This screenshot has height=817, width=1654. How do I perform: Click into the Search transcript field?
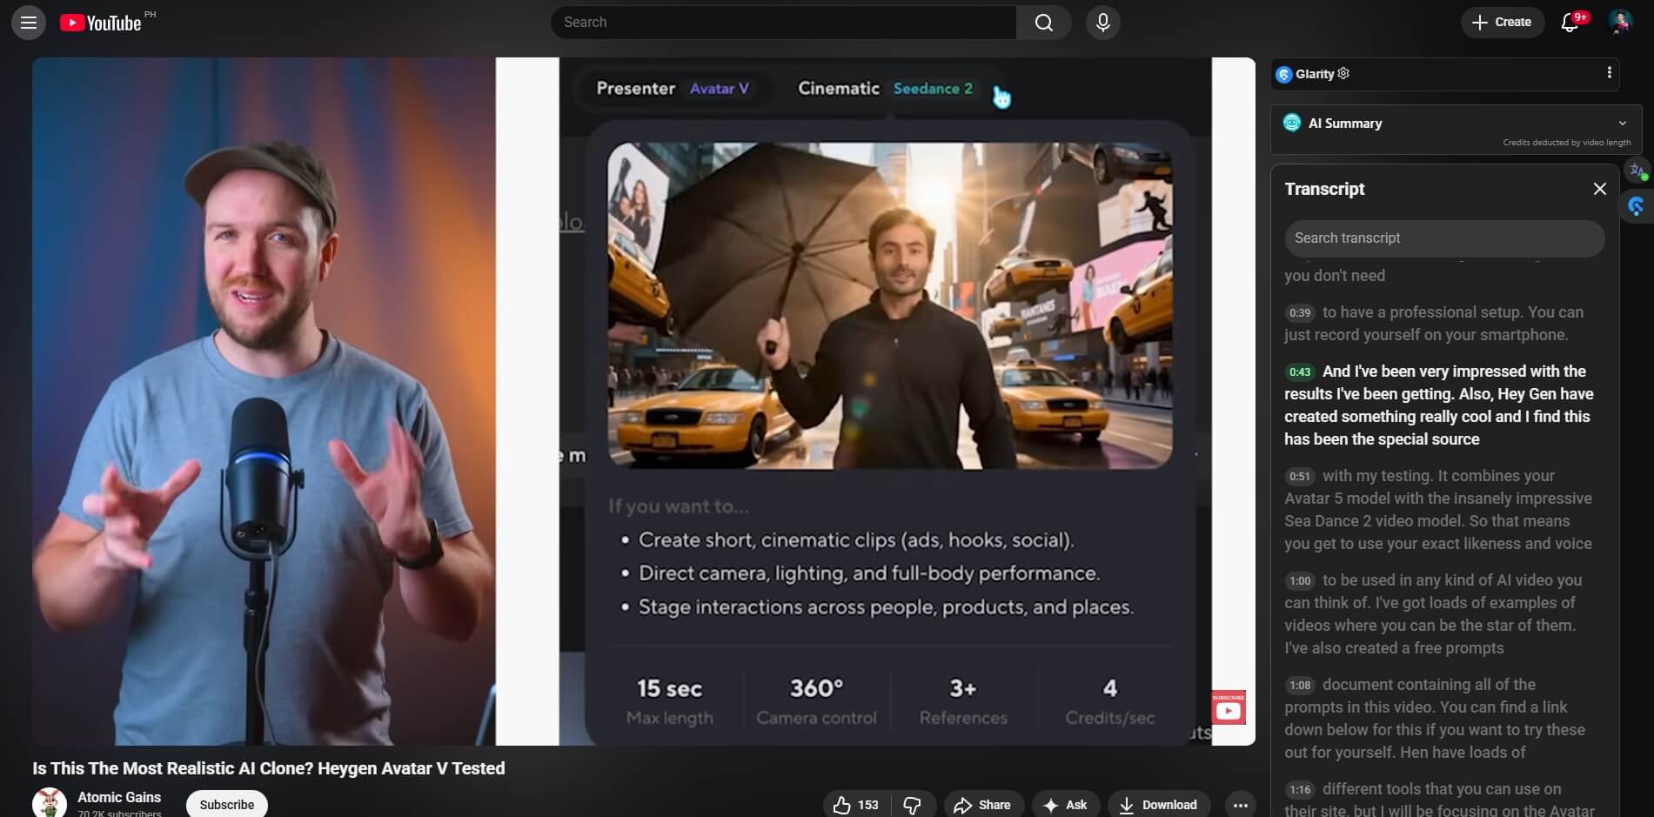coord(1444,238)
